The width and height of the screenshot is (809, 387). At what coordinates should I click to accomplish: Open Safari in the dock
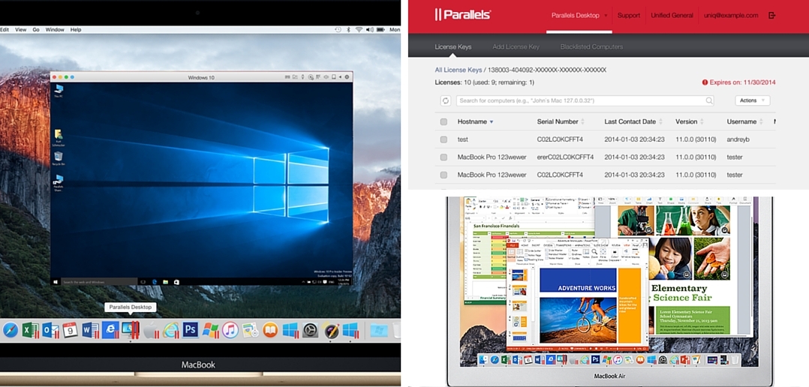coord(11,330)
